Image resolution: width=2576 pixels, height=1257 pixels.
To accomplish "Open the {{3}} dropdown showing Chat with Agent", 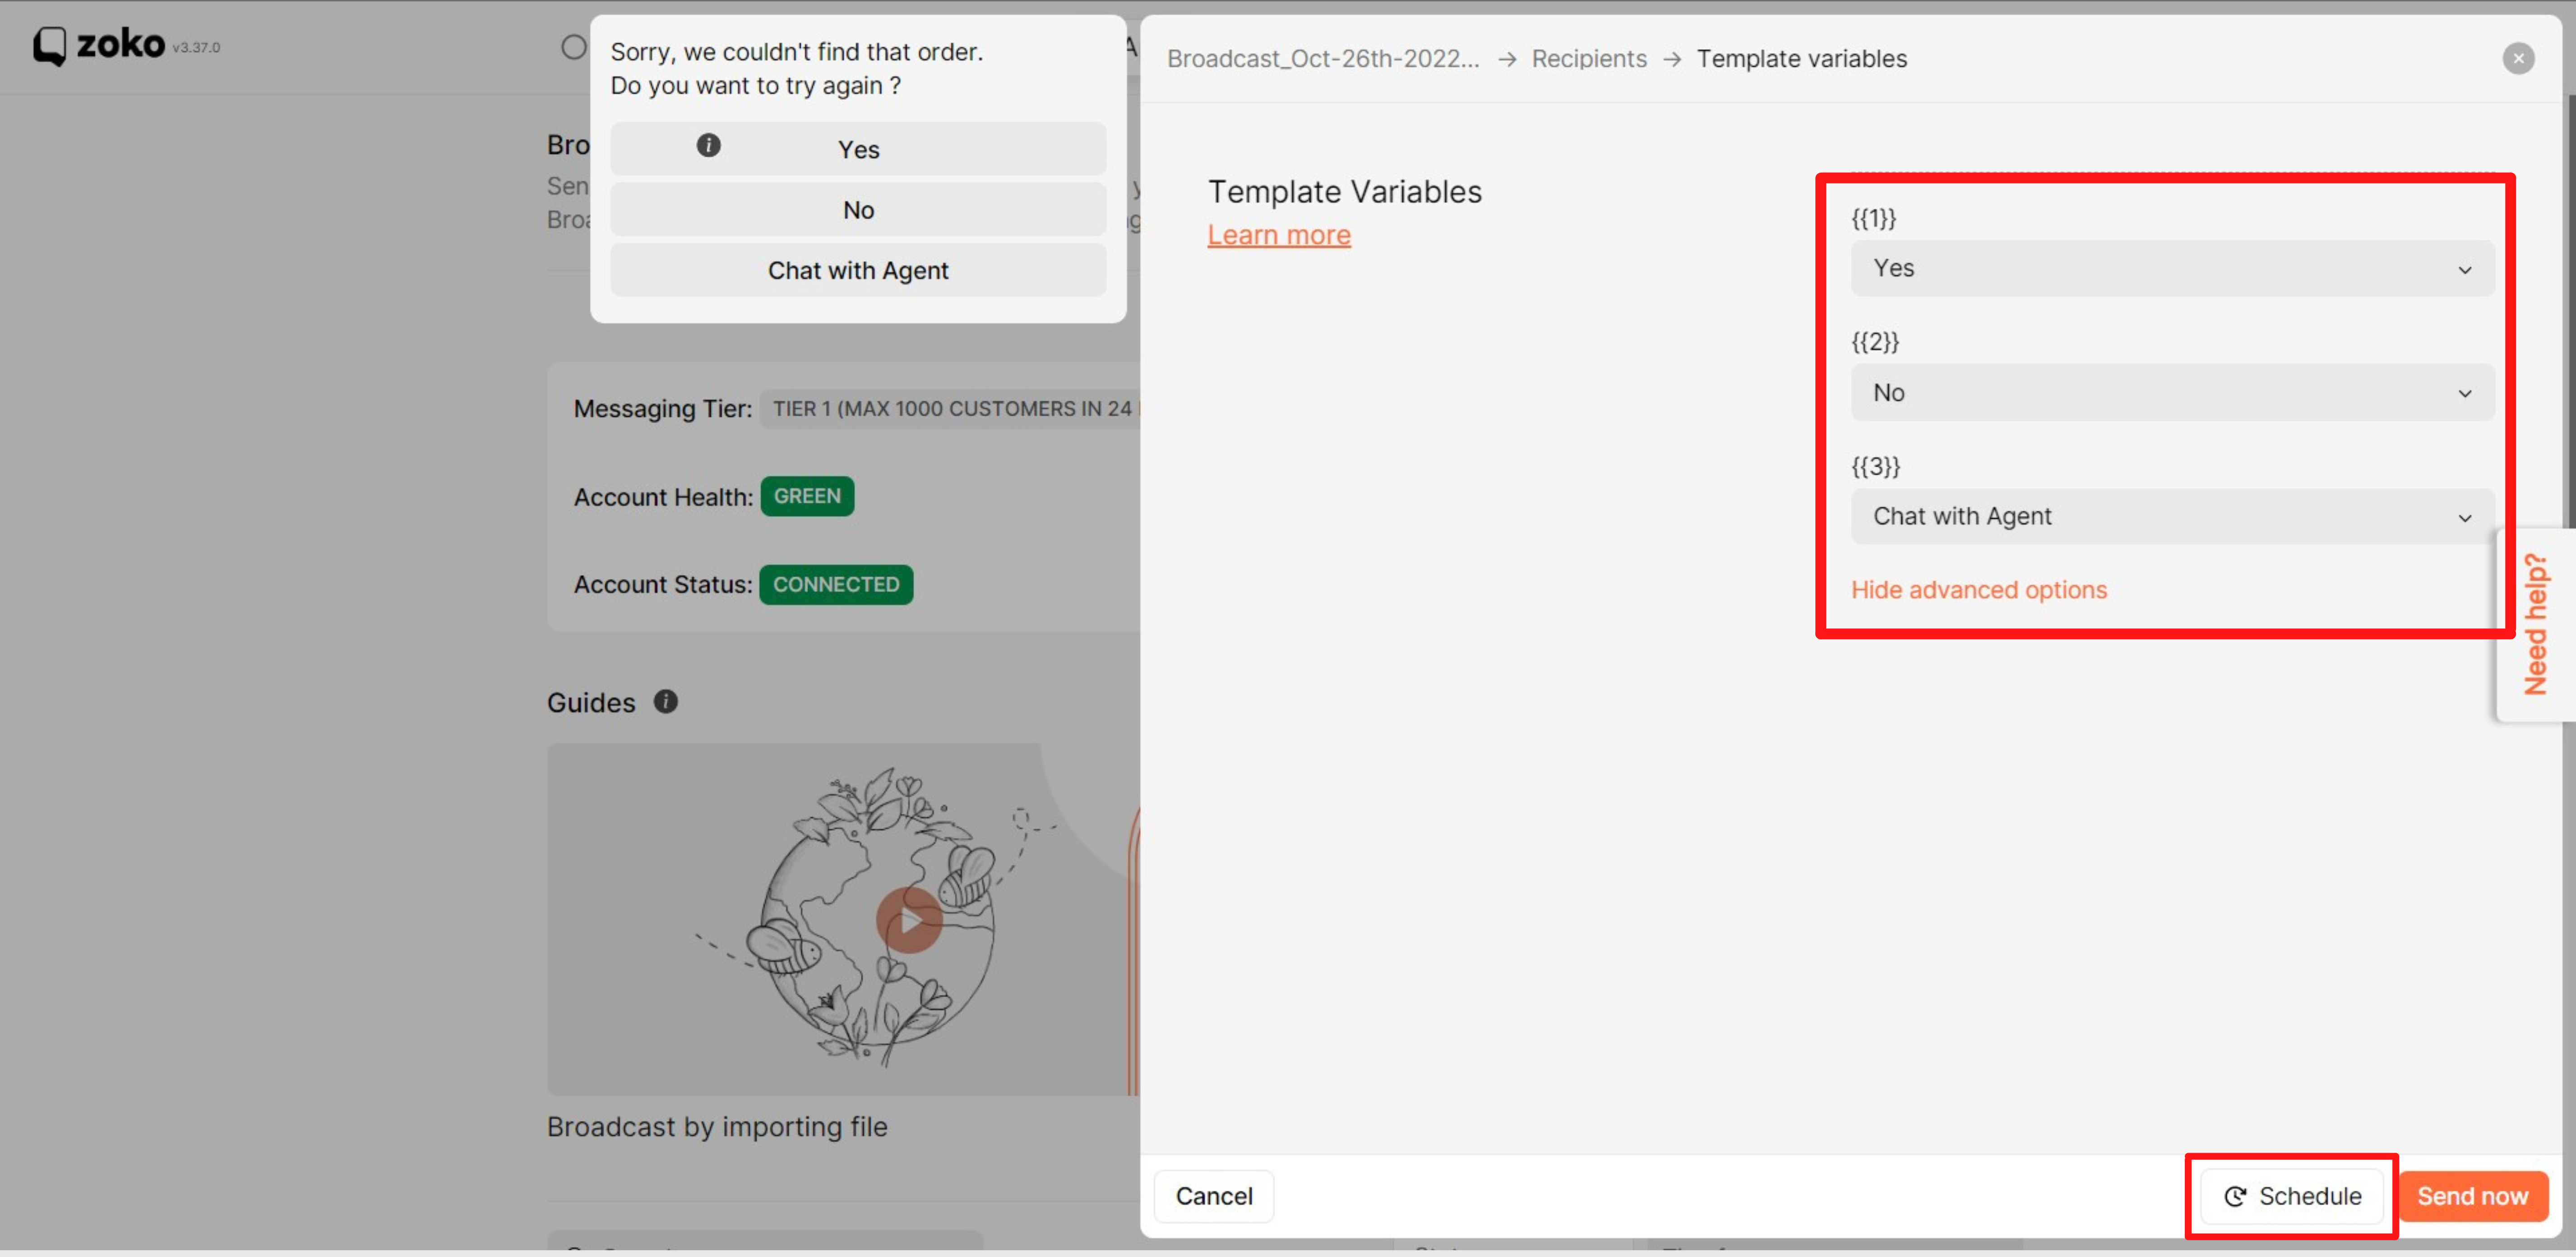I will tap(2172, 516).
